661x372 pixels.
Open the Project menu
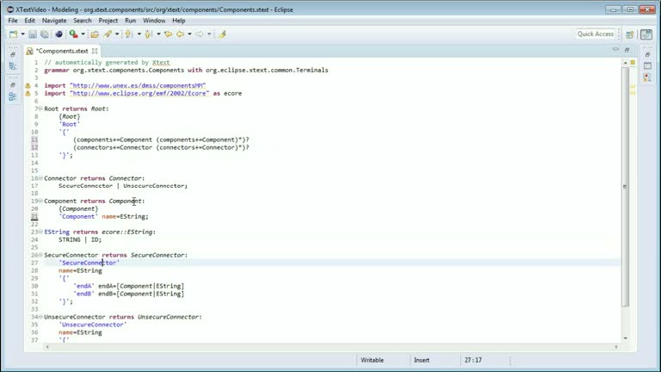pos(108,21)
